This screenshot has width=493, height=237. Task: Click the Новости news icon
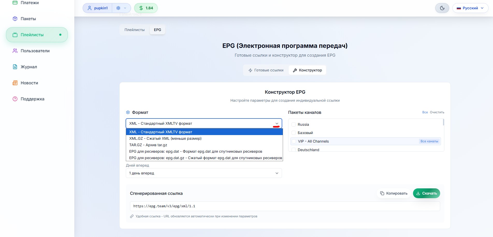click(15, 83)
